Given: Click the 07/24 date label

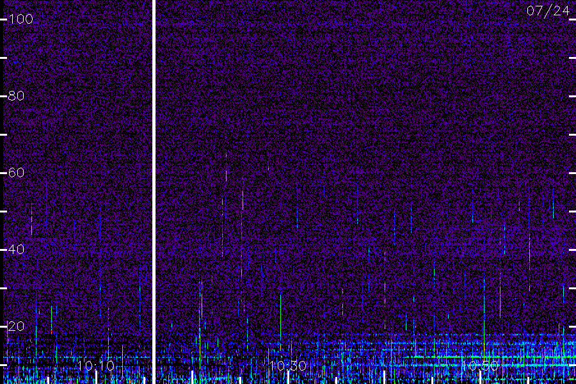Looking at the screenshot, I should (548, 11).
